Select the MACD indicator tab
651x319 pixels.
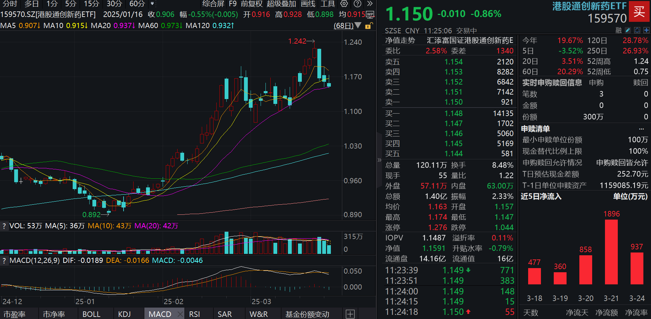pos(160,314)
